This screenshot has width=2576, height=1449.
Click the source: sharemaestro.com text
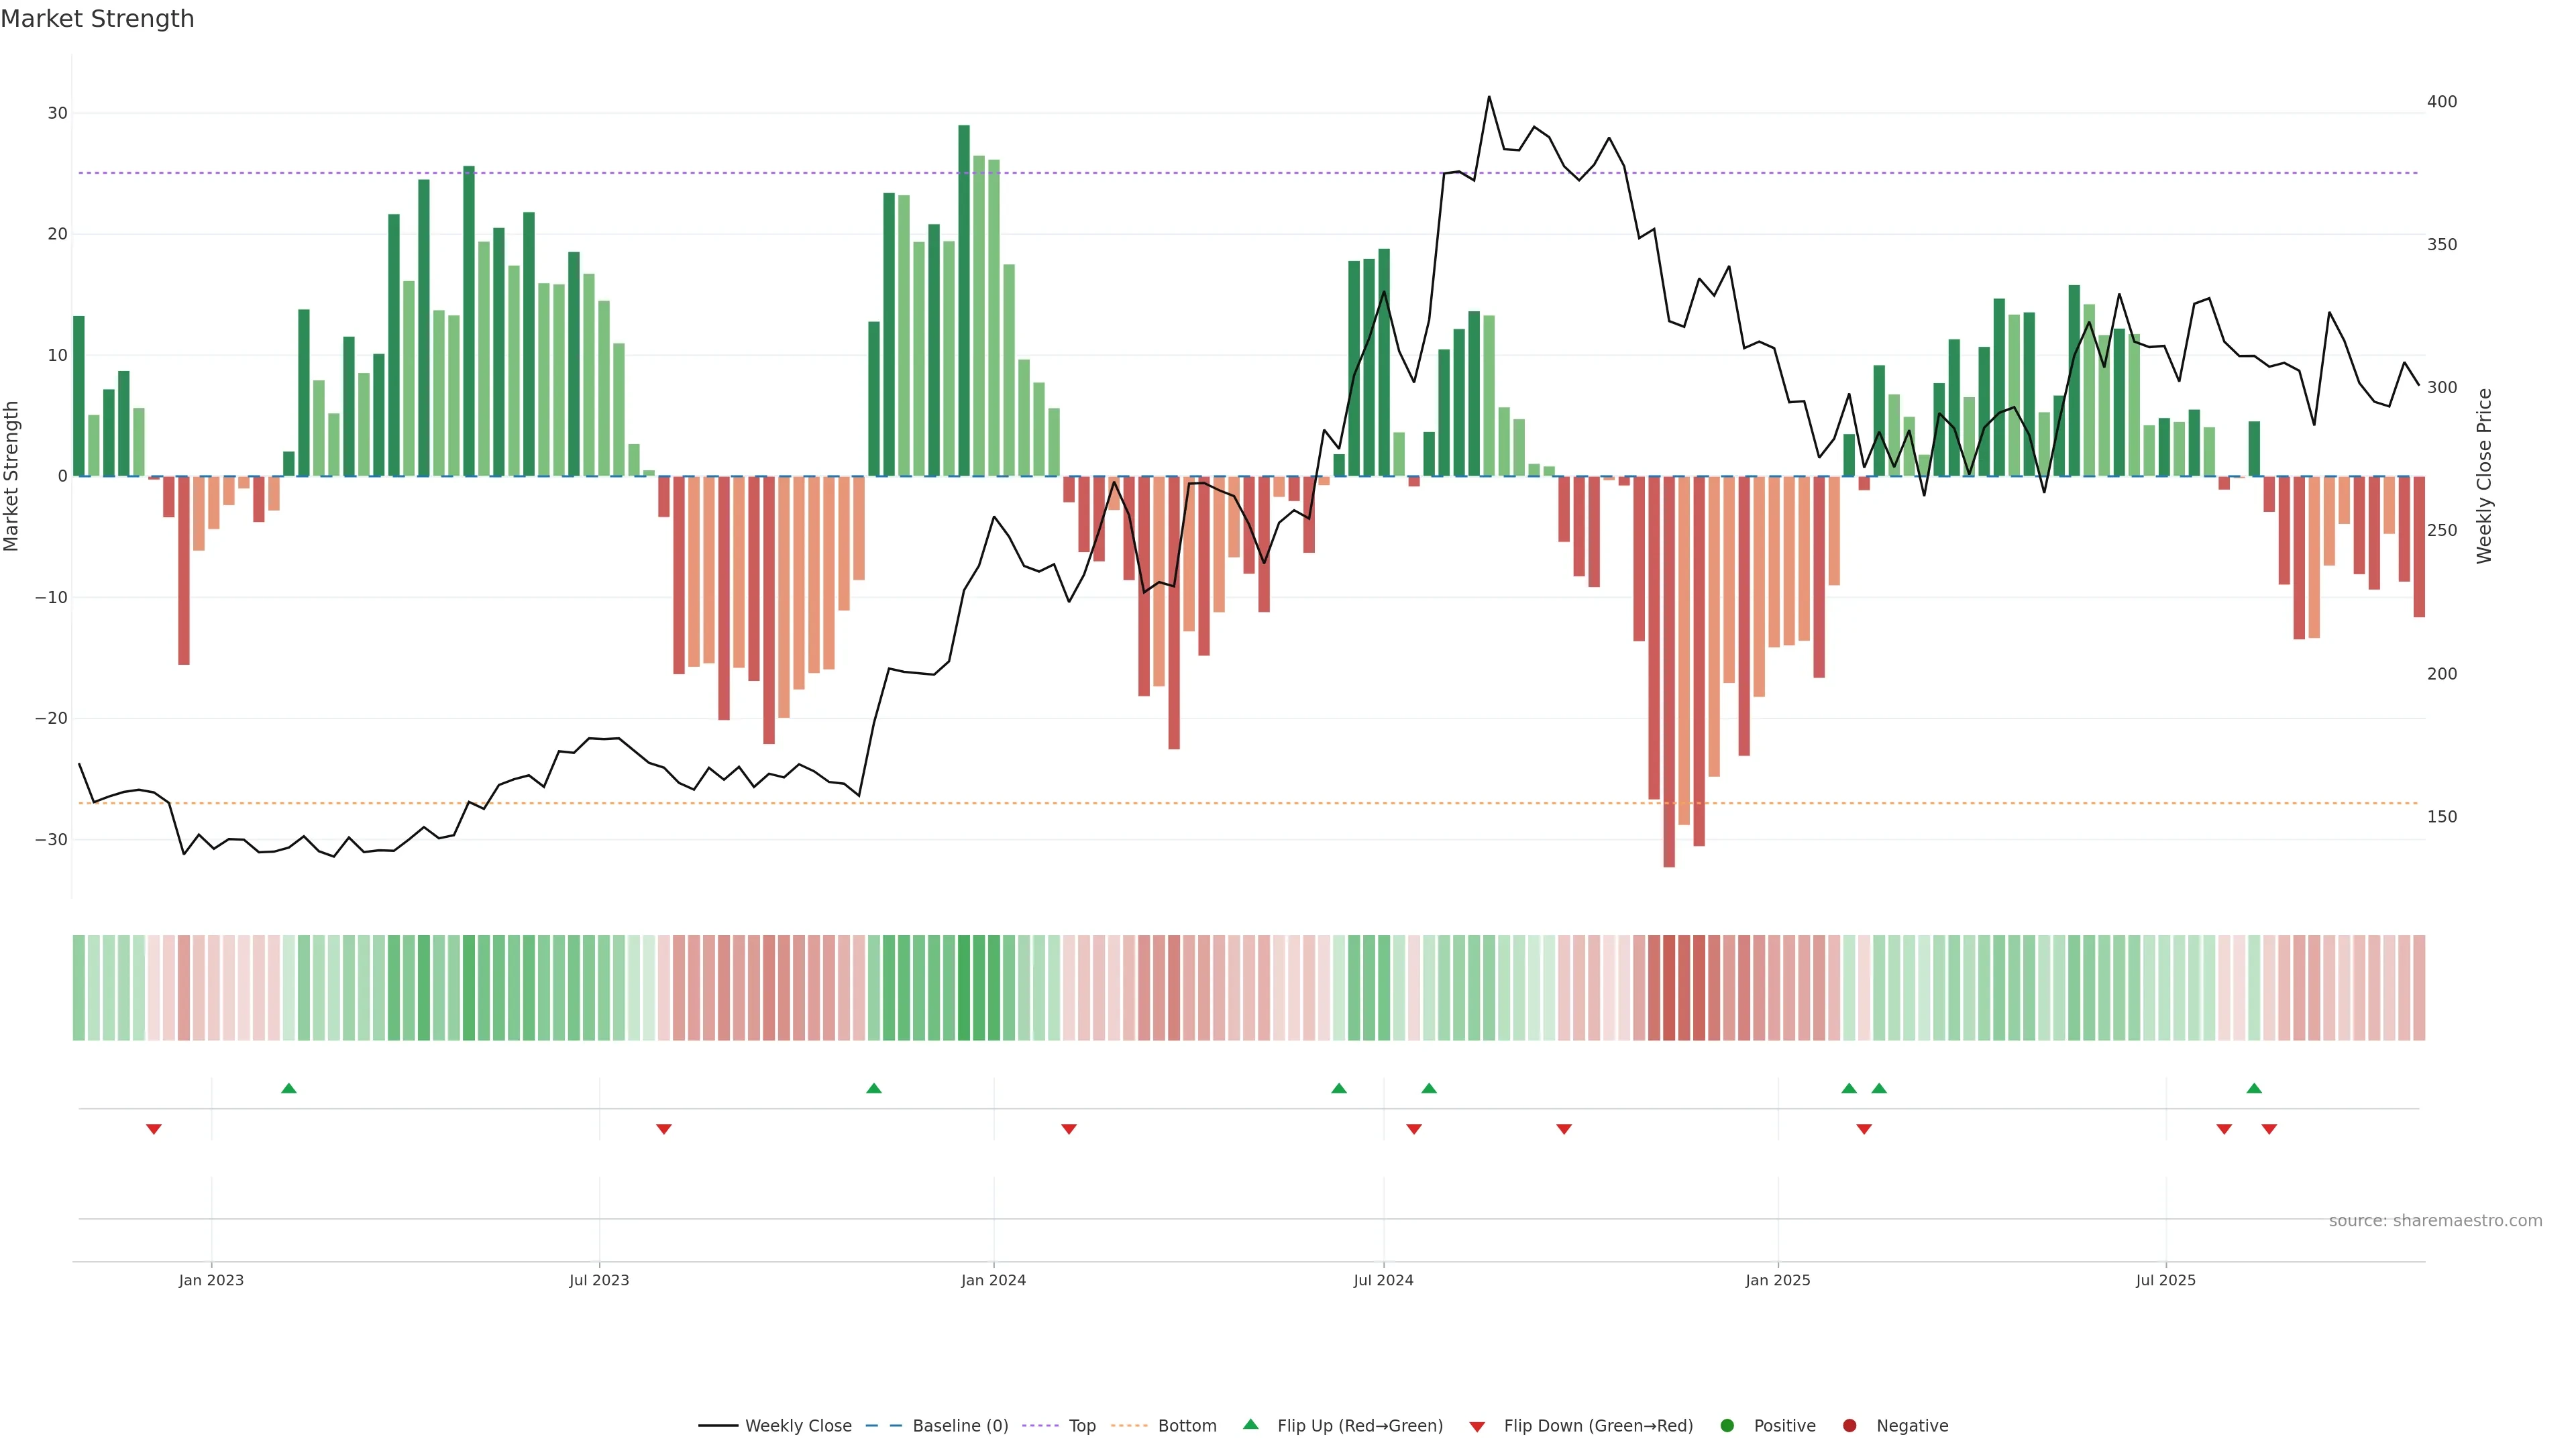(x=2435, y=1221)
